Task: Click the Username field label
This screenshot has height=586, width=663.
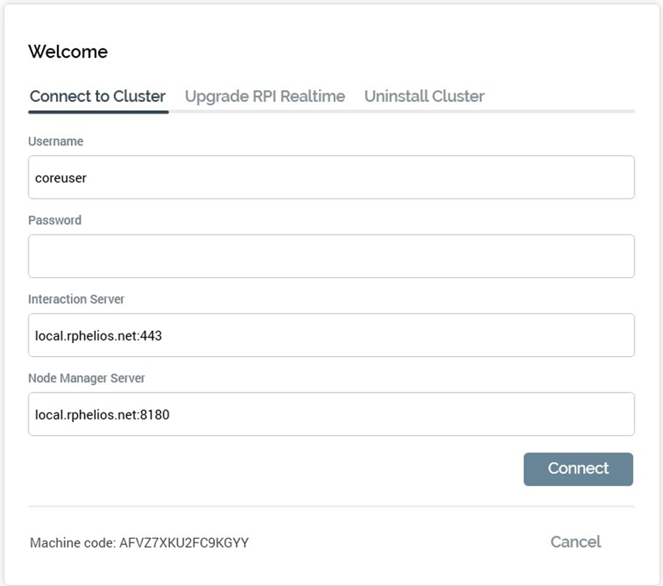Action: [x=56, y=142]
